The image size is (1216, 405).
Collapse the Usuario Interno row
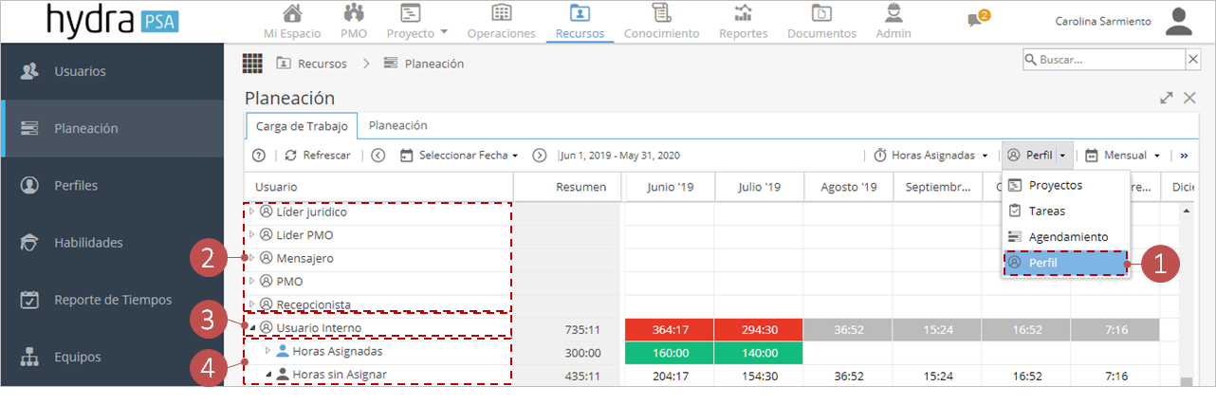252,328
